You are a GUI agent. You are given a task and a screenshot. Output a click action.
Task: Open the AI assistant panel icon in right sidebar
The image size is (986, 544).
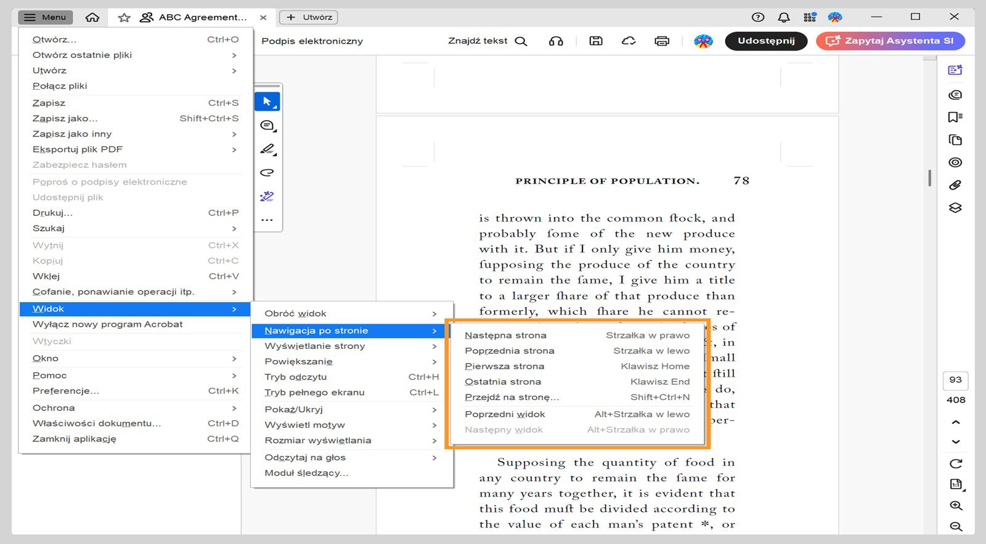(x=955, y=70)
